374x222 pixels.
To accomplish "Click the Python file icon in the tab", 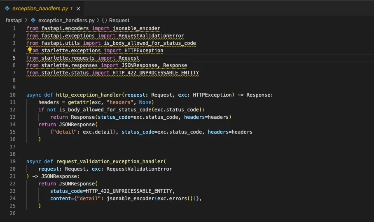I will (x=7, y=9).
